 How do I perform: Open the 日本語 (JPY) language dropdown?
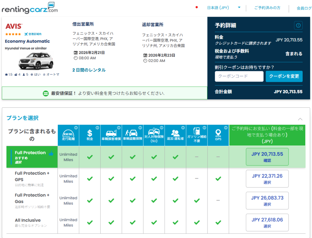pos(224,8)
